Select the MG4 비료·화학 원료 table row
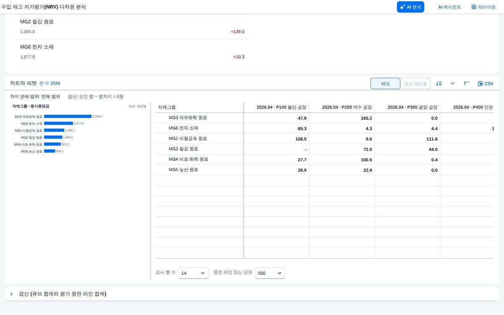This screenshot has height=315, width=504. coord(324,160)
